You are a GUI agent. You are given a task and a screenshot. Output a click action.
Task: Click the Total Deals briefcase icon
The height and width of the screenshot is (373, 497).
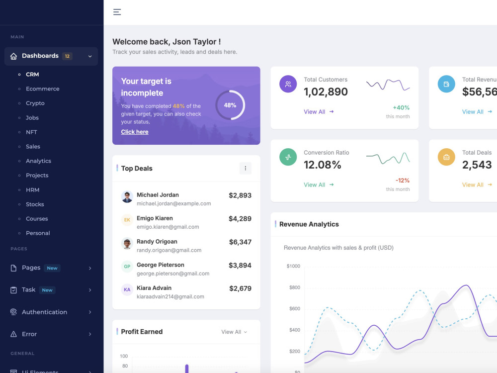446,157
